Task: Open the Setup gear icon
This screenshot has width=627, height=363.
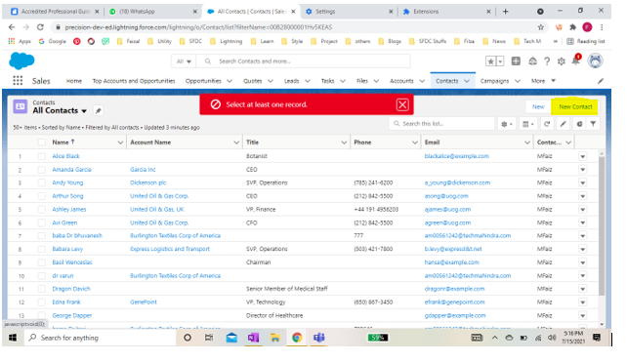Action: click(x=562, y=61)
